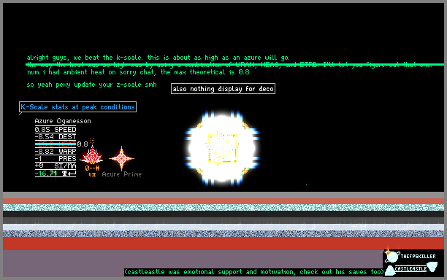Click the trophy icon in the -16.71 row
The height and width of the screenshot is (280, 447).
tap(65, 173)
